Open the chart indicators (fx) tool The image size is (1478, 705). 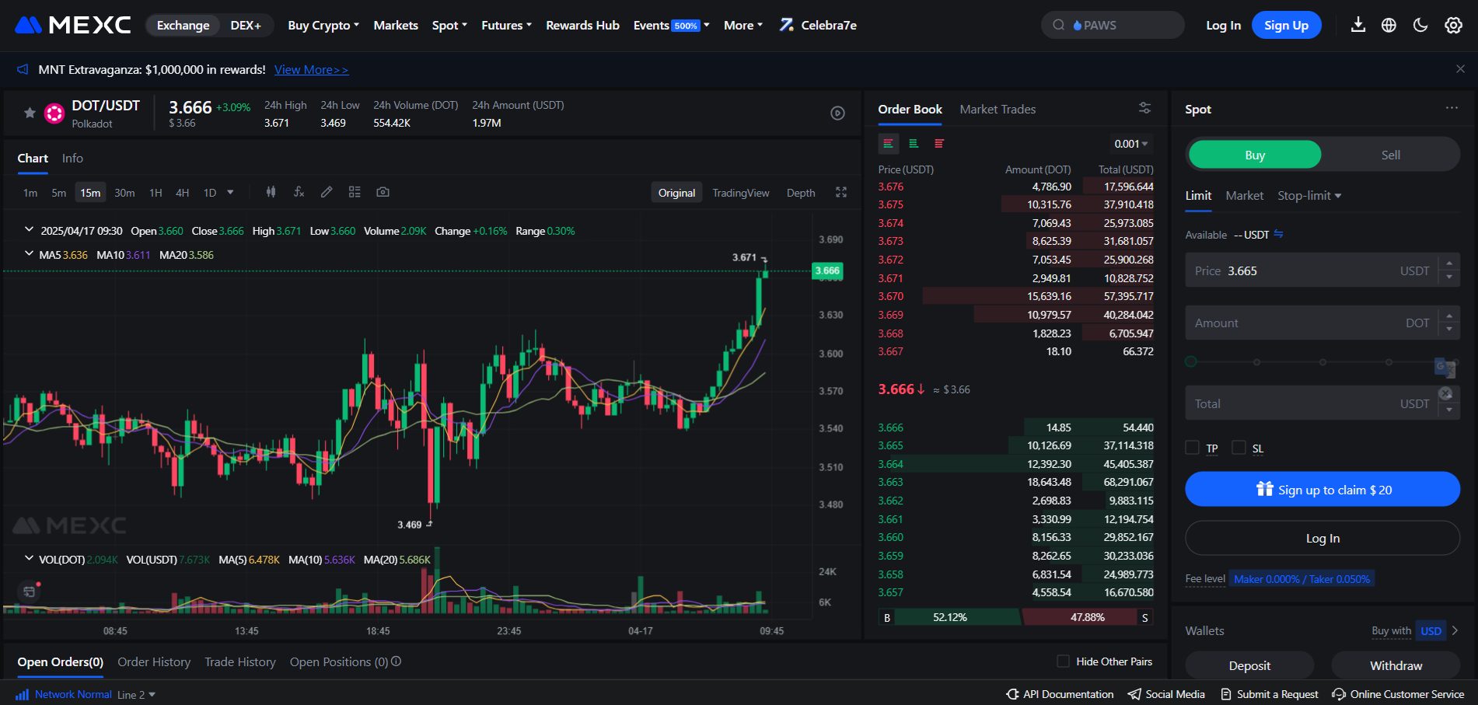click(299, 192)
